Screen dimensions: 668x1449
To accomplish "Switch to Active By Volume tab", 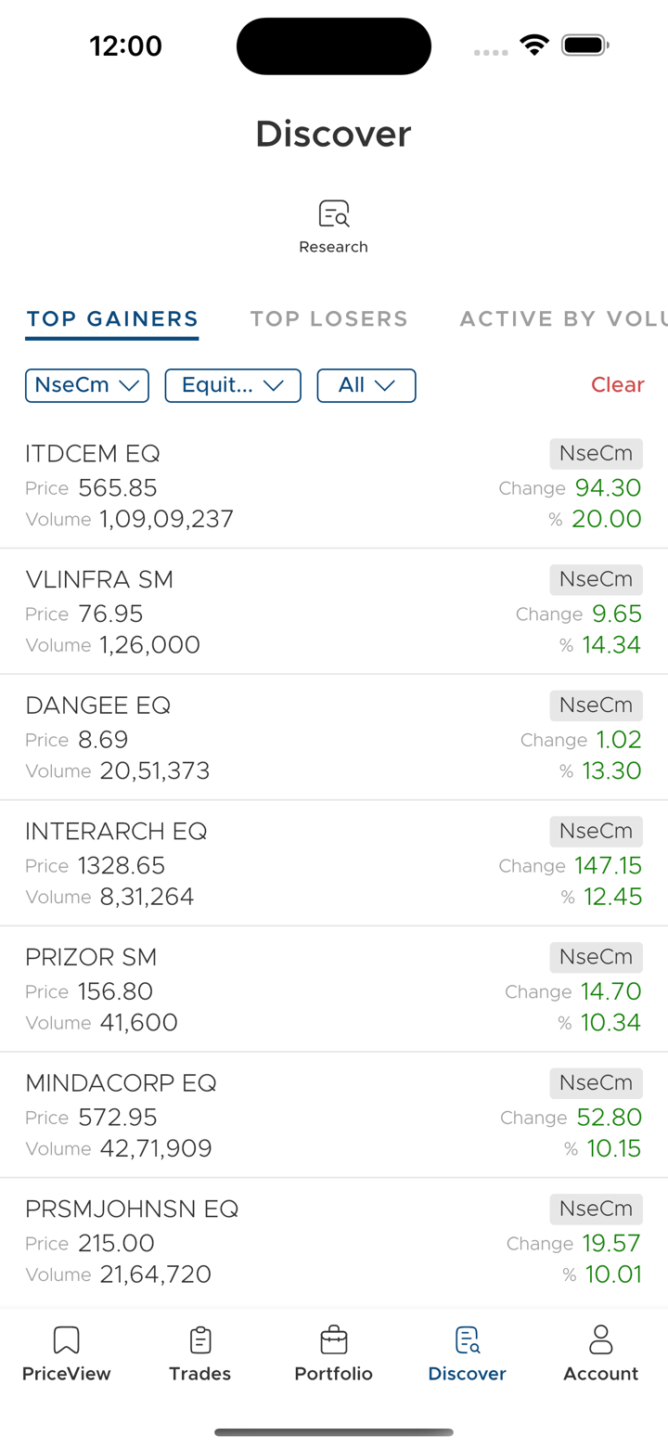I will (x=562, y=319).
